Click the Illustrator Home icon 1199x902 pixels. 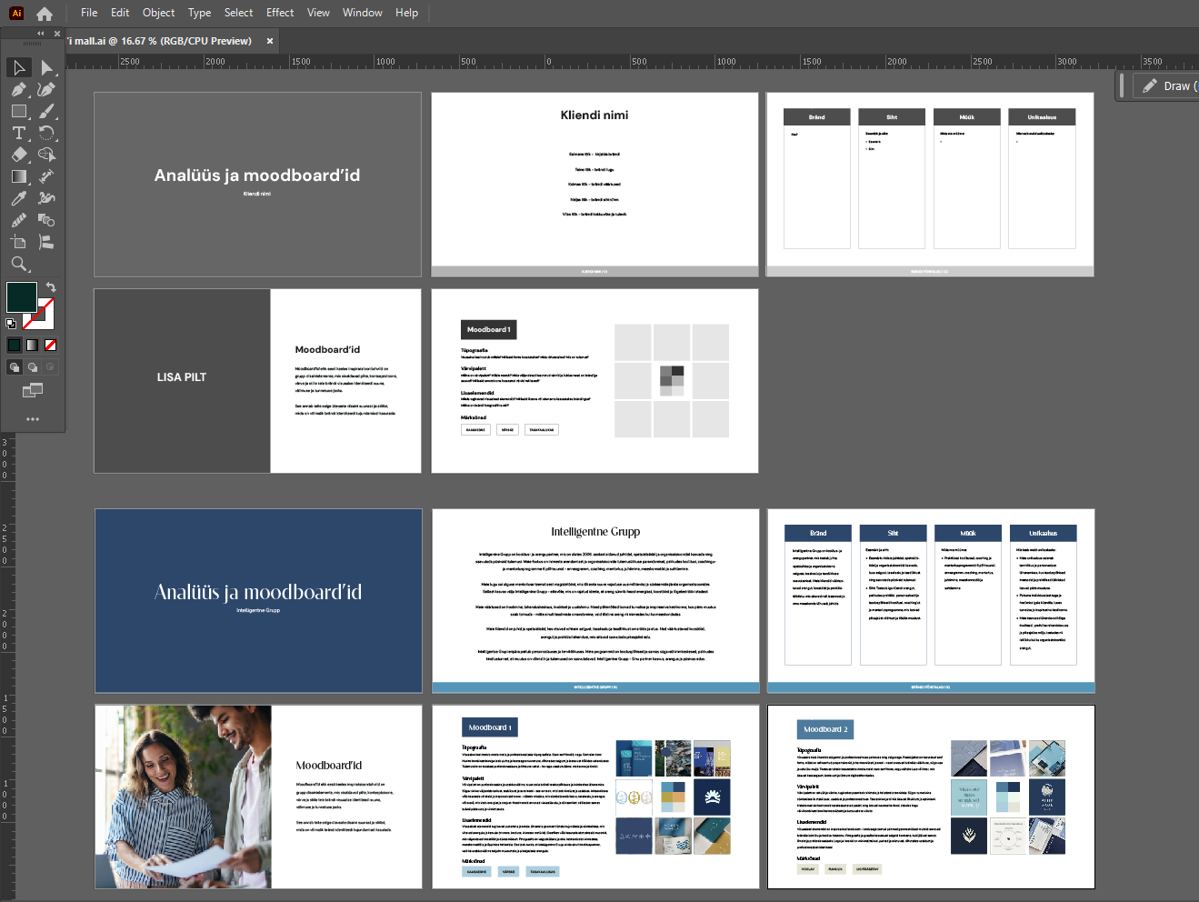coord(45,14)
